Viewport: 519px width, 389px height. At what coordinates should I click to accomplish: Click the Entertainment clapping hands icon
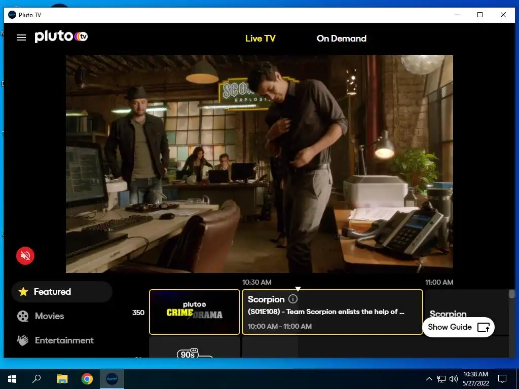click(x=23, y=340)
